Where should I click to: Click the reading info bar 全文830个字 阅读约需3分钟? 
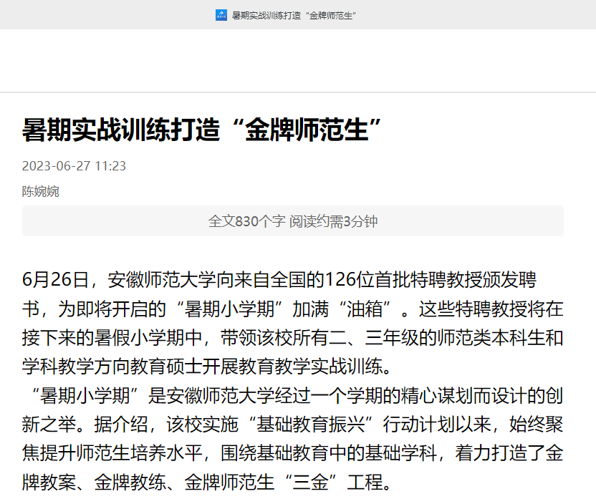[293, 221]
